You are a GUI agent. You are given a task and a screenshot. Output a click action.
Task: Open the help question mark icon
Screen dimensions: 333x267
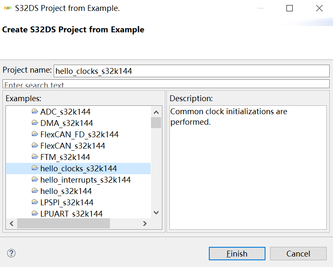(x=11, y=253)
